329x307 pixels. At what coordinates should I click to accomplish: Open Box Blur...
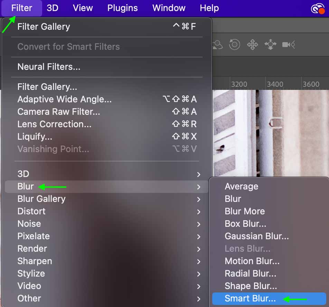pyautogui.click(x=269, y=224)
